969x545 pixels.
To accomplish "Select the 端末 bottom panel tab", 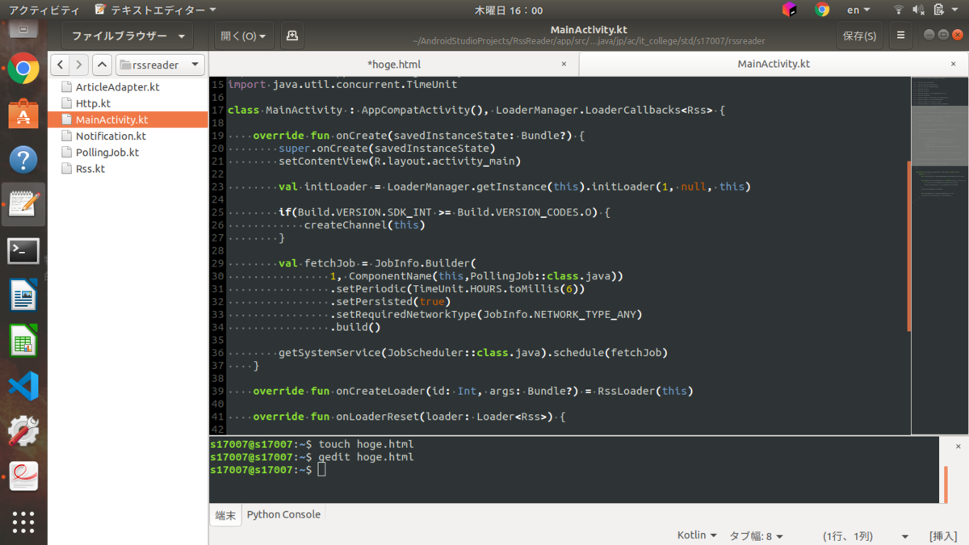I will (x=225, y=515).
